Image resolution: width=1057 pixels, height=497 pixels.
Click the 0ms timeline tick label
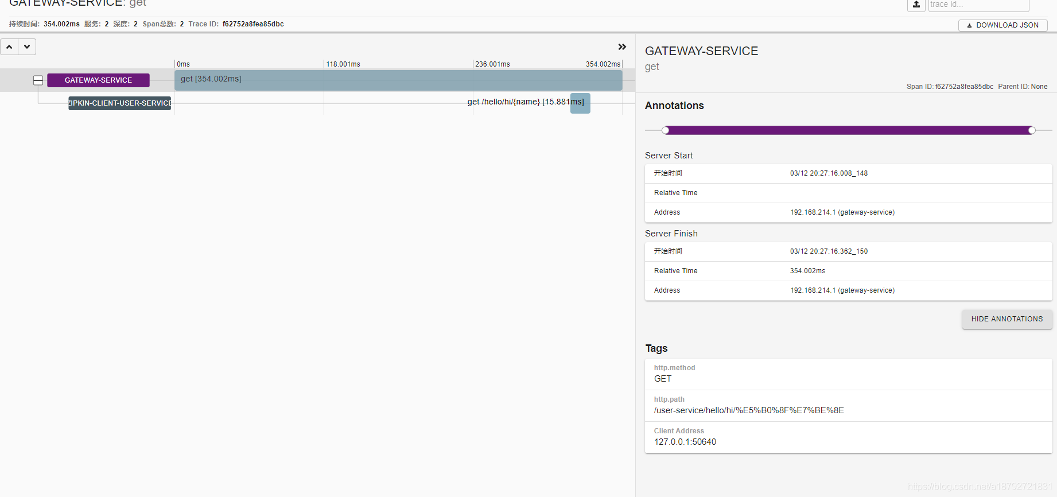coord(183,64)
